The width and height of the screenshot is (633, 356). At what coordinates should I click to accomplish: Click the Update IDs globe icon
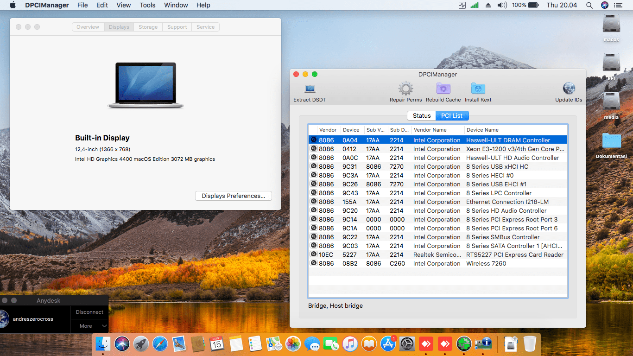coord(569,89)
